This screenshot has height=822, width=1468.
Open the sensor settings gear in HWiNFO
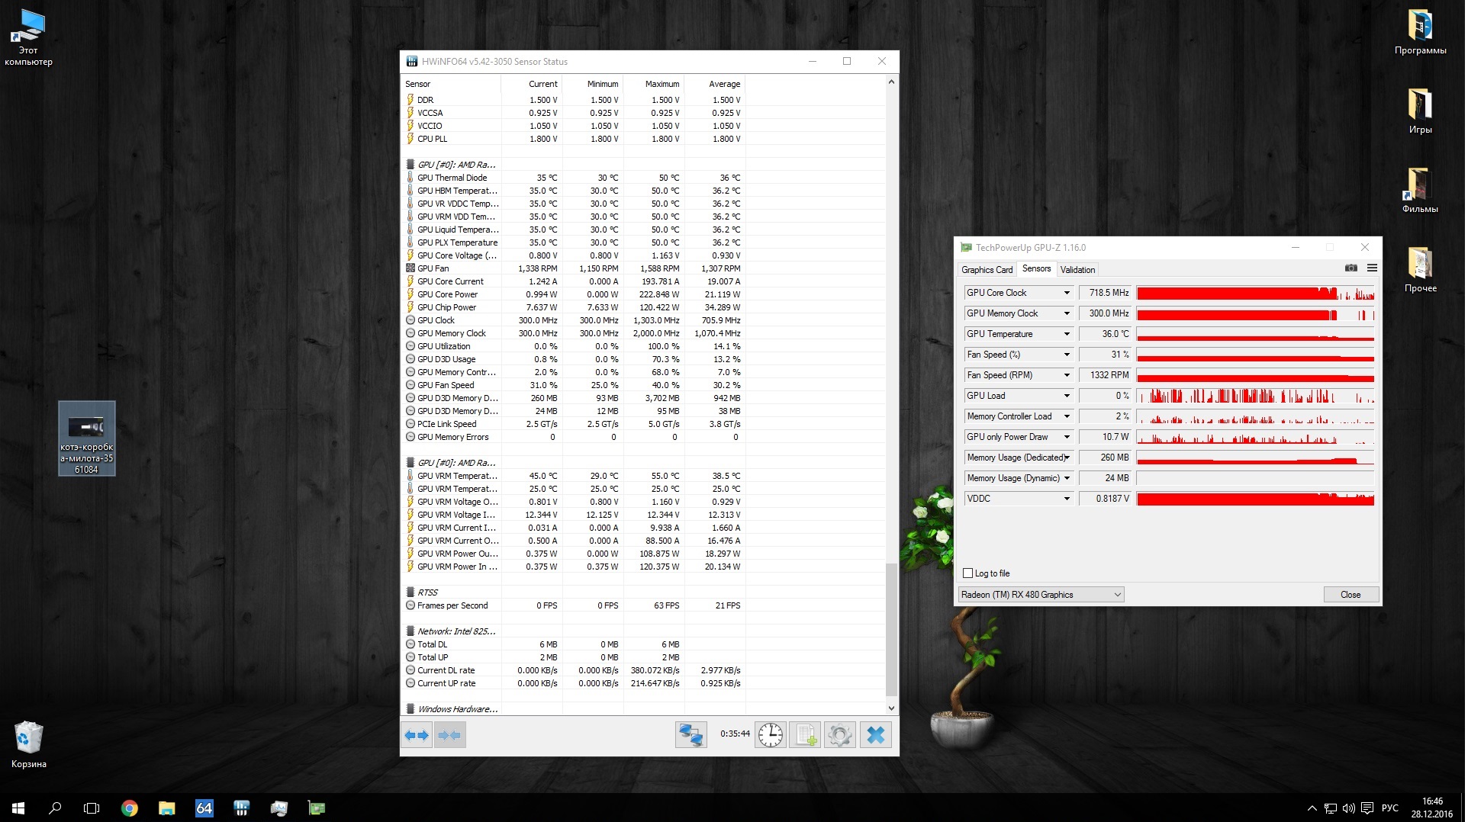point(840,736)
